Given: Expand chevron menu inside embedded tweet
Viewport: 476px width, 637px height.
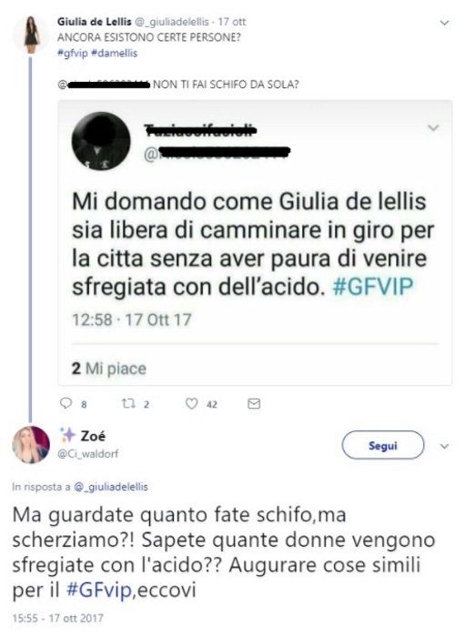Looking at the screenshot, I should coord(433,128).
